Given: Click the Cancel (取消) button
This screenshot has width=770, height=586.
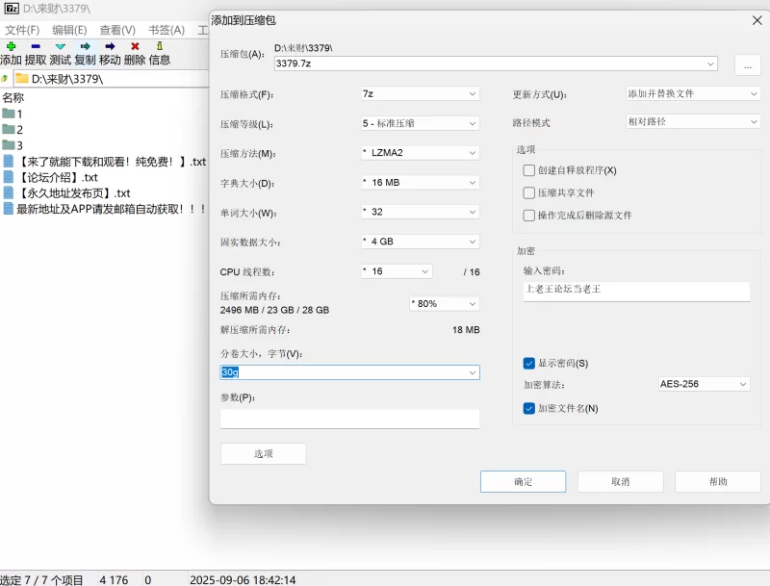Looking at the screenshot, I should (x=621, y=481).
